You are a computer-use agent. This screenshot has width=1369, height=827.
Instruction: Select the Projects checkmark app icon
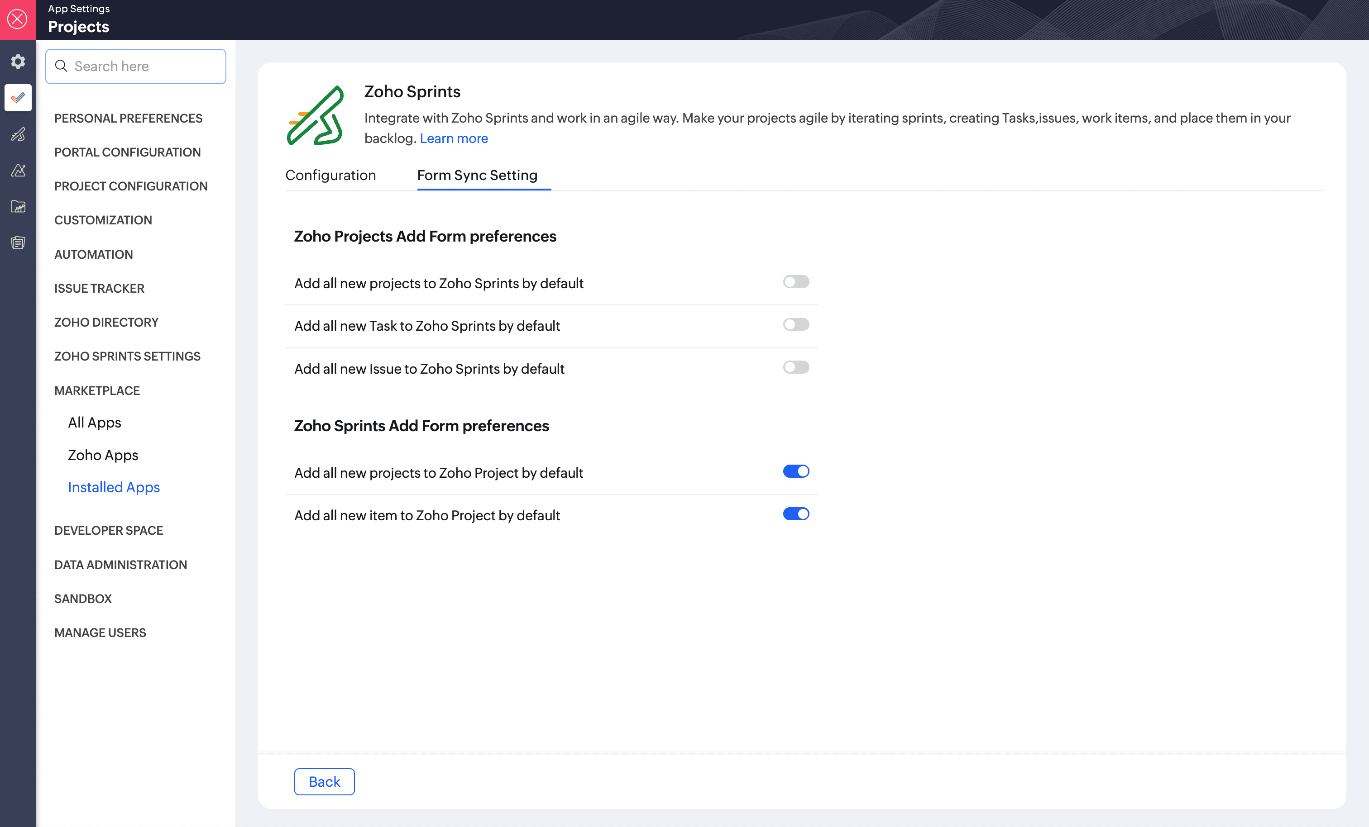tap(18, 98)
